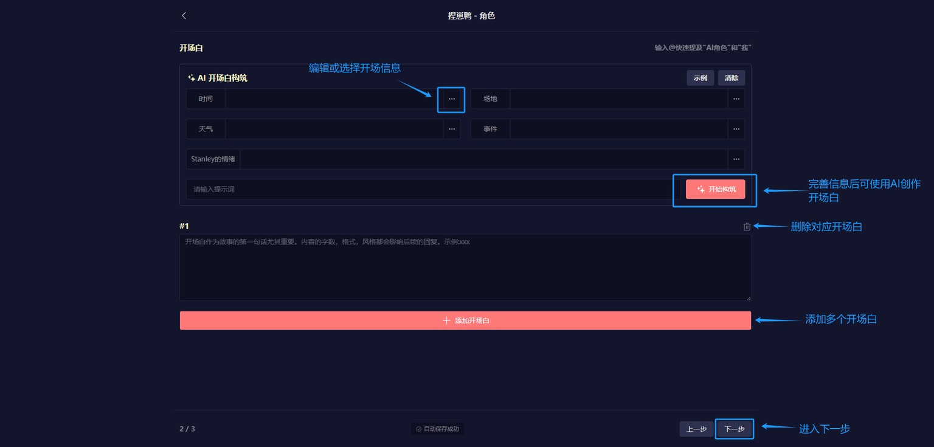Image resolution: width=934 pixels, height=447 pixels.
Task: Click the trash icon to delete opening #1
Action: pos(747,227)
